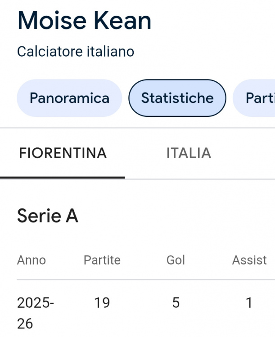Click the Serie A section heading
This screenshot has height=337, width=275.
pos(48,216)
